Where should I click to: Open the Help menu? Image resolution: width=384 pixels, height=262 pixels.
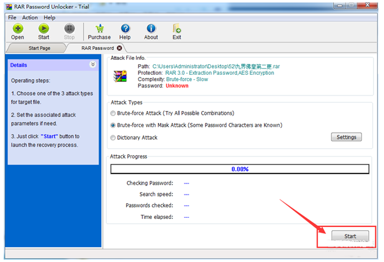point(49,17)
